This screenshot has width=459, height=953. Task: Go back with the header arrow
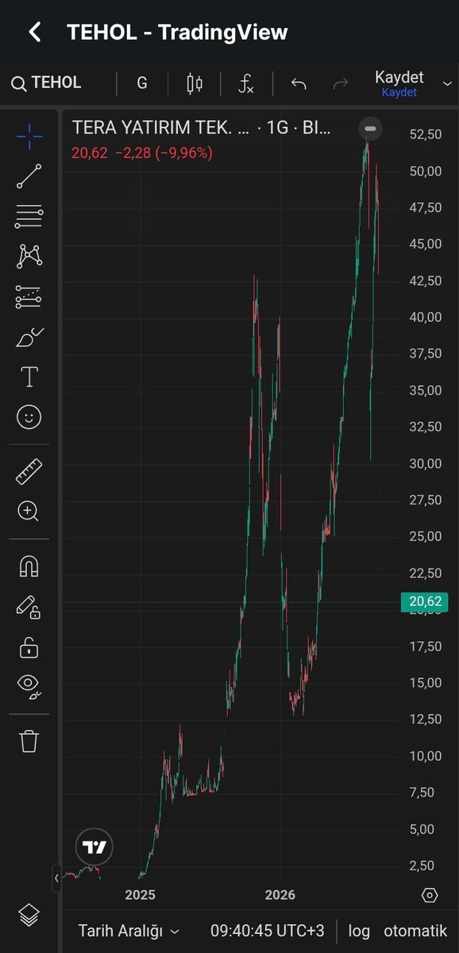pos(34,32)
